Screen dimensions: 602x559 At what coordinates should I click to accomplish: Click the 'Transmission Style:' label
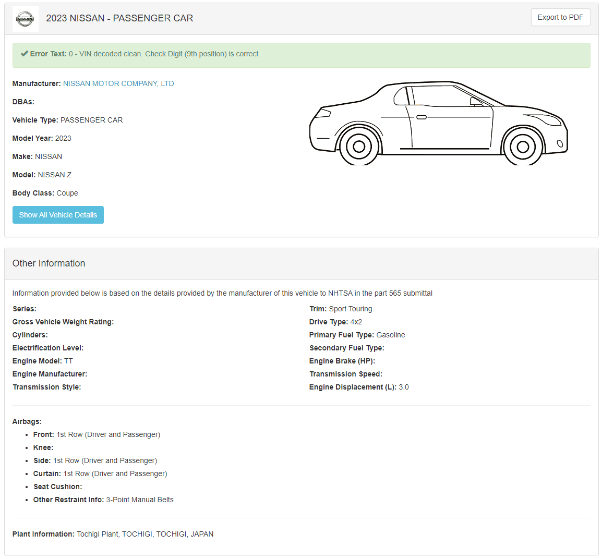[47, 387]
